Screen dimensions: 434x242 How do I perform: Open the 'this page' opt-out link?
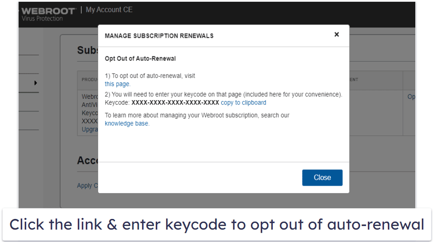[x=117, y=84]
